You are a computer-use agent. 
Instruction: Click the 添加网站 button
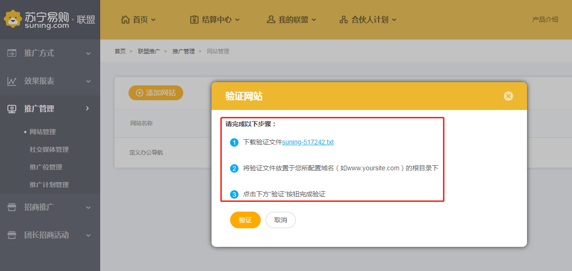point(156,93)
